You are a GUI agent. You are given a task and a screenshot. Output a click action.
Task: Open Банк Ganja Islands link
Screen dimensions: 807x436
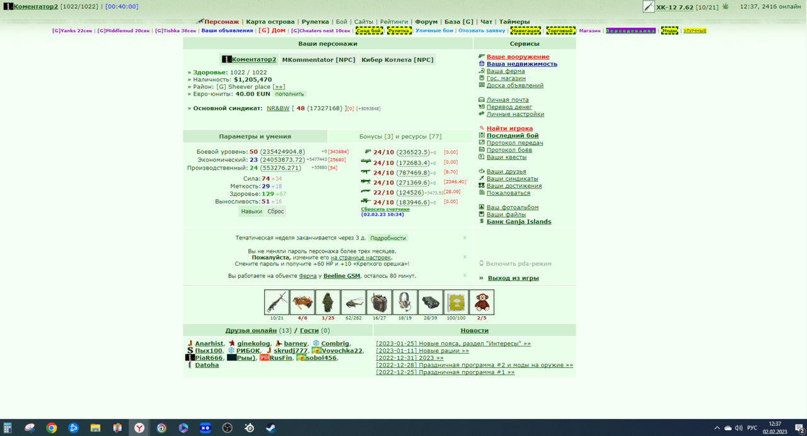(x=519, y=222)
